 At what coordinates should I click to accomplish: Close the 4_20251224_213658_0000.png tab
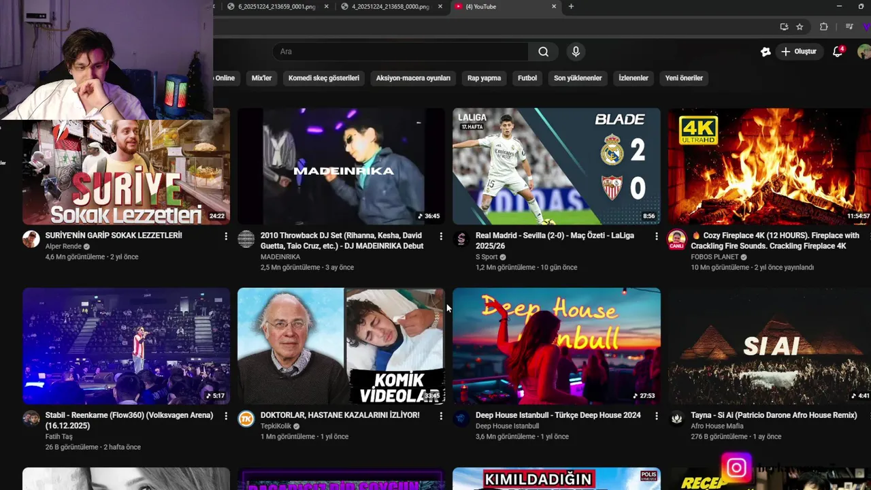(440, 7)
